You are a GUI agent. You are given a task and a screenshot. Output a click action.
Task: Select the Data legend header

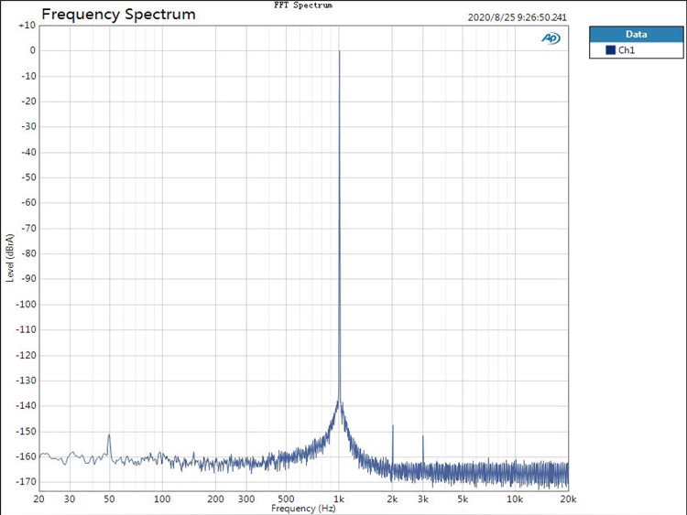(x=637, y=34)
